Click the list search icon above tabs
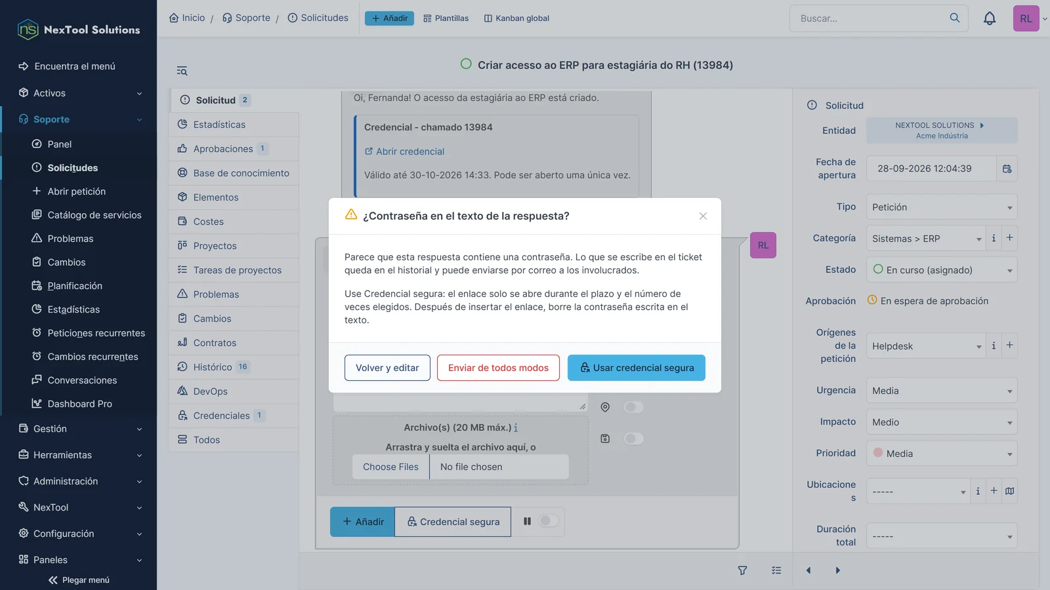1050x590 pixels. [182, 71]
